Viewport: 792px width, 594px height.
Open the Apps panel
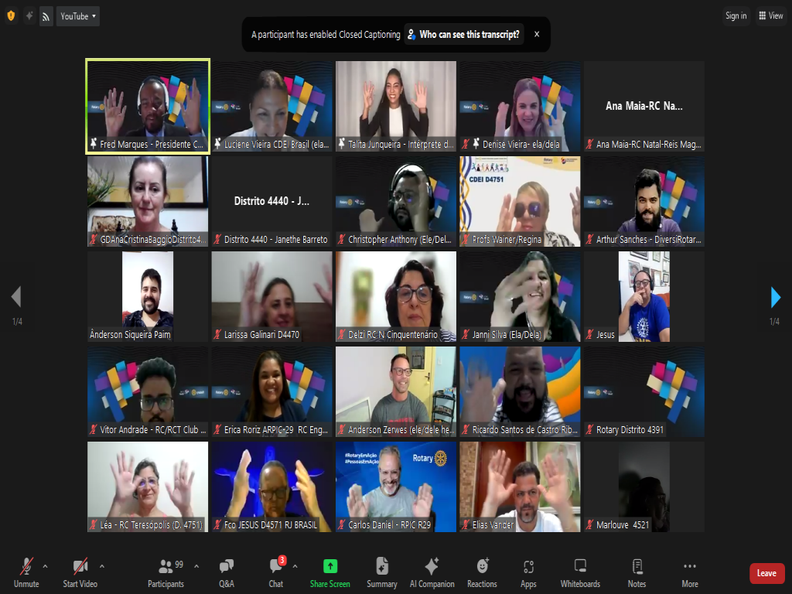[528, 572]
